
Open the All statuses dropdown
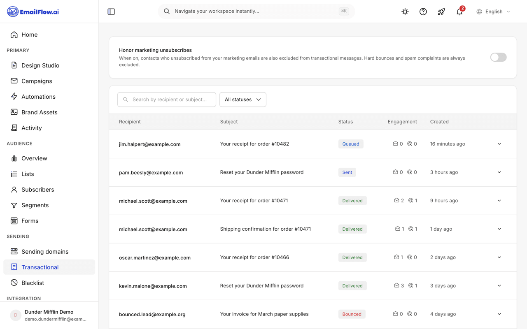(x=243, y=100)
